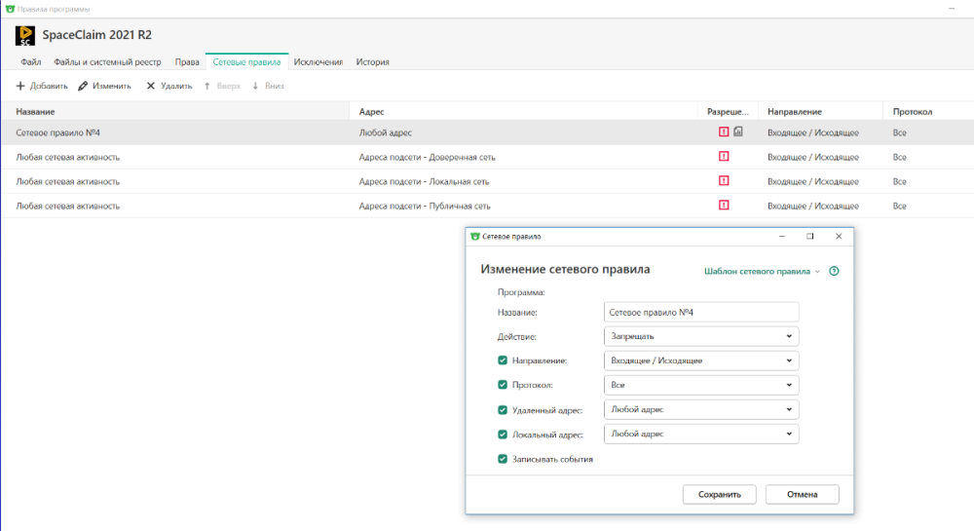Open the Действие dropdown showing Запрещать
The image size is (974, 531).
coord(701,336)
